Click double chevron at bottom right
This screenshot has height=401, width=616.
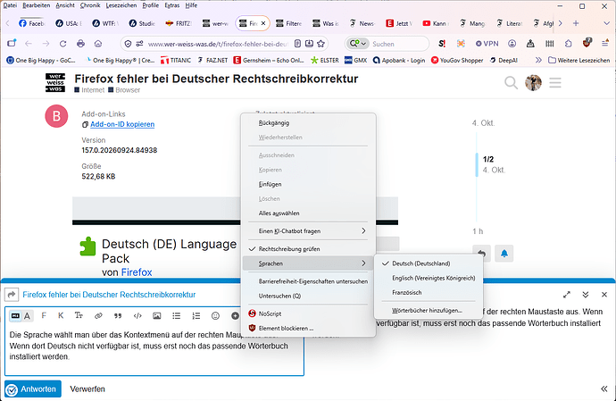click(604, 388)
